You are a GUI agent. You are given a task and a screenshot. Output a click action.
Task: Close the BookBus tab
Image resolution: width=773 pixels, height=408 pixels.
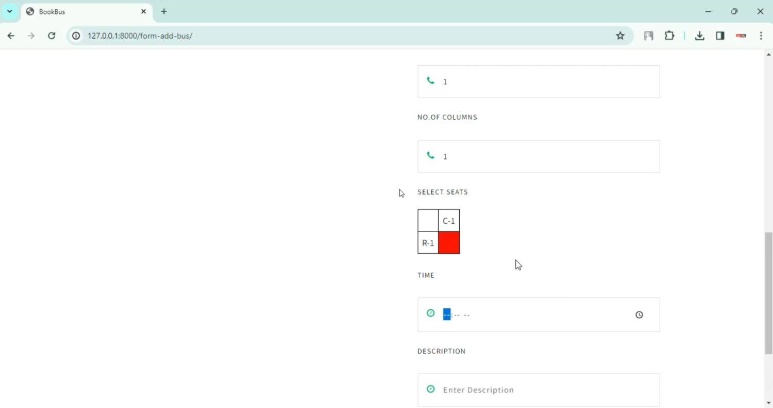coord(144,11)
